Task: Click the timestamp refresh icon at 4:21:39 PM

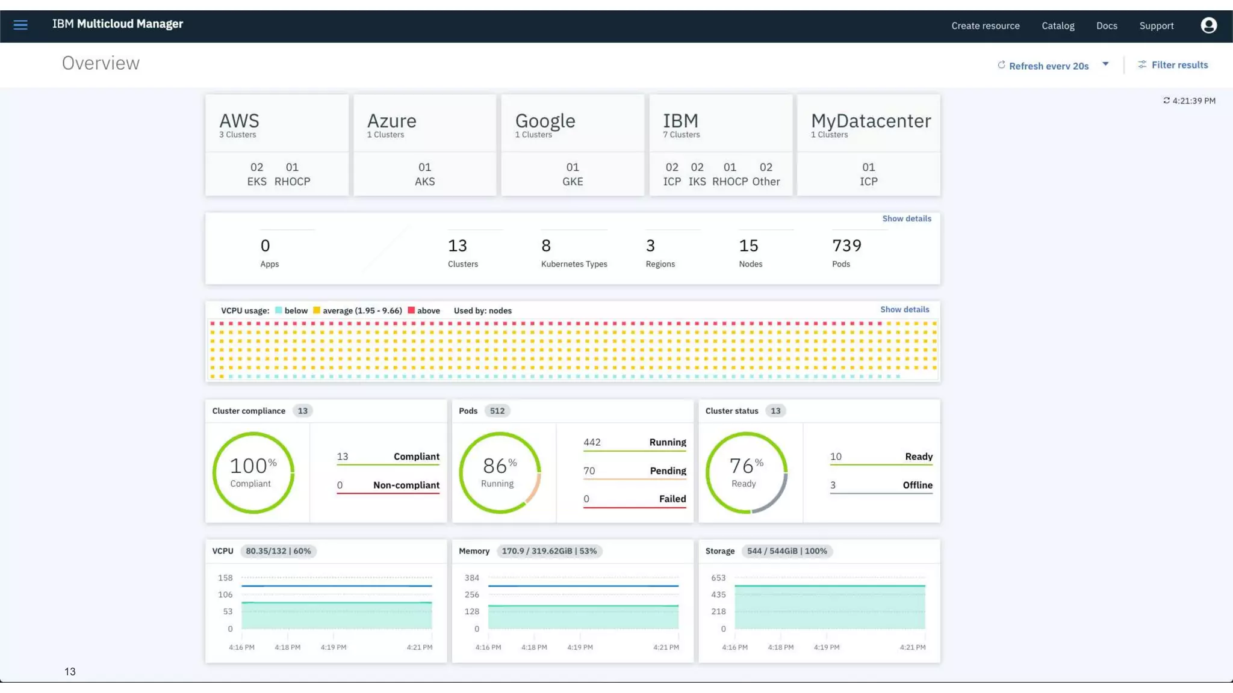Action: 1166,100
